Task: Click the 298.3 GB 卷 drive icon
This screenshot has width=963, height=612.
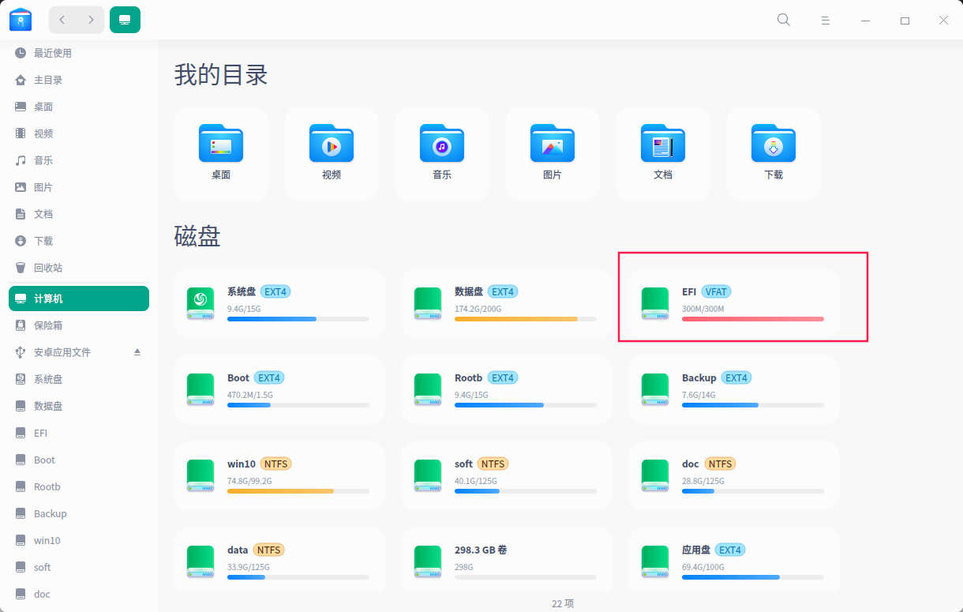Action: [x=428, y=562]
